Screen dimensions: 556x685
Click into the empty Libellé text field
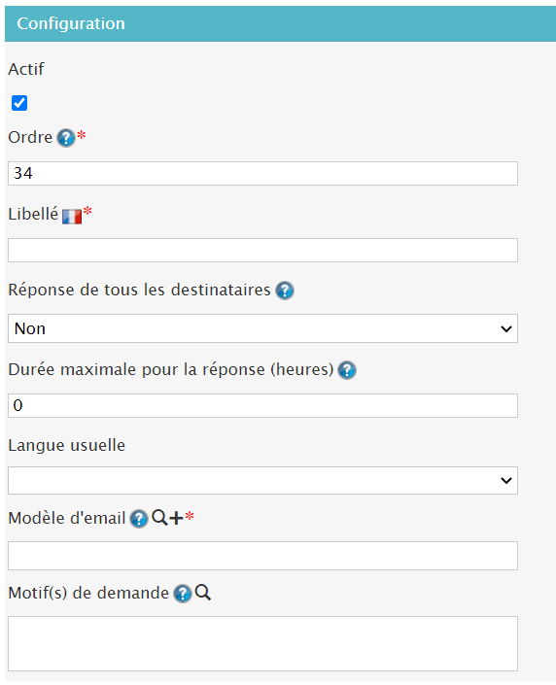pos(262,251)
